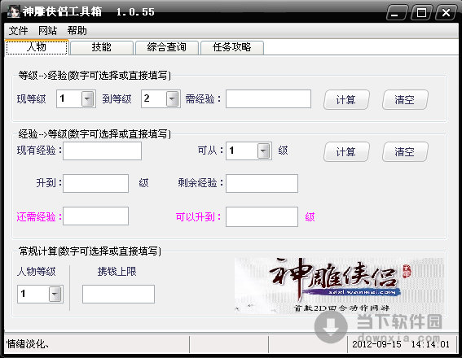This screenshot has height=358, width=462.
Task: Open the 帮助 menu
Action: pyautogui.click(x=77, y=31)
